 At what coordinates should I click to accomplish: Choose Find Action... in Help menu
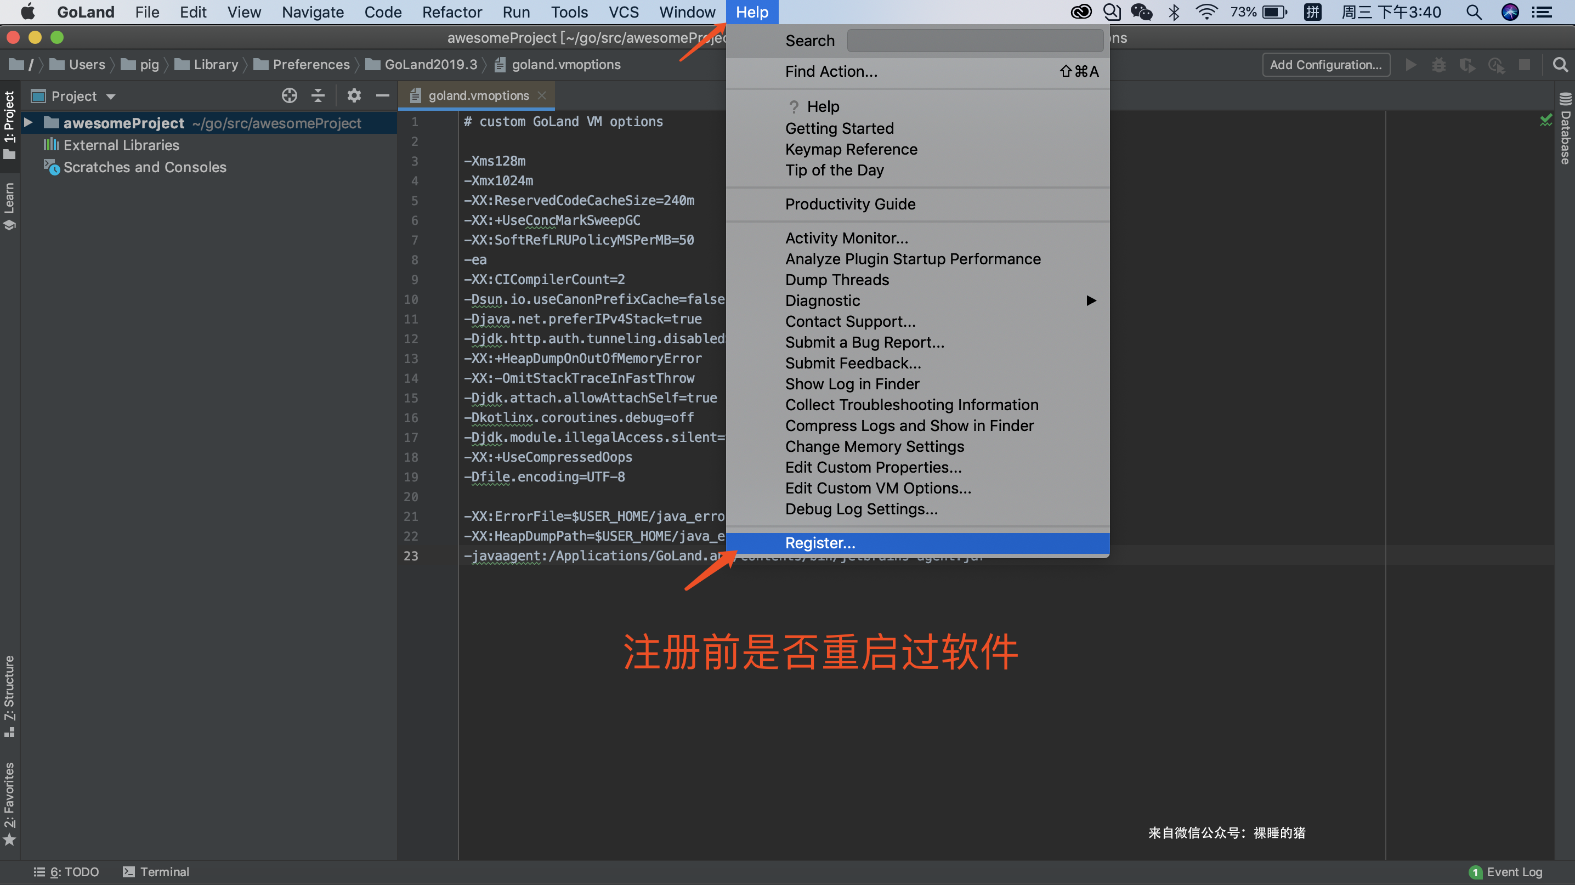click(x=917, y=72)
